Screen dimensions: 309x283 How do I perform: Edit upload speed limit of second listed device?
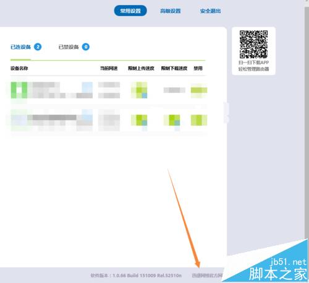point(139,120)
